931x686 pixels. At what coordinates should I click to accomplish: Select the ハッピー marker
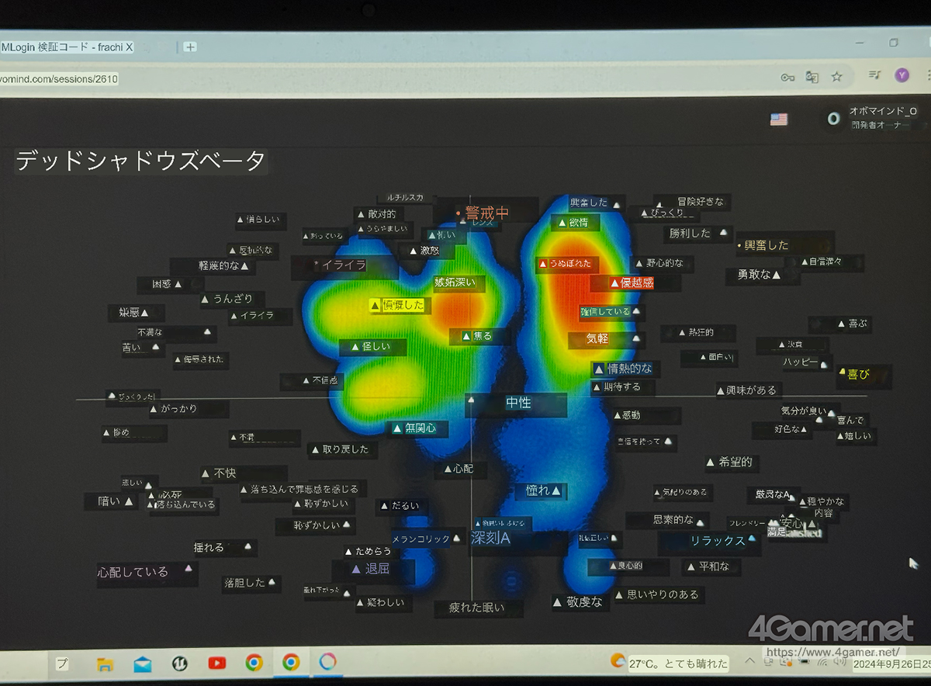click(x=805, y=362)
